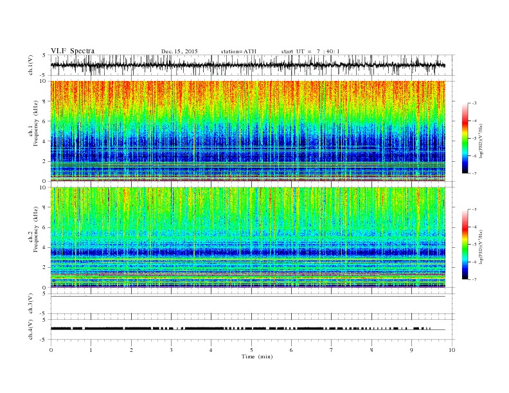This screenshot has width=509, height=393.
Task: Click the upper color bar's log(PSD) label
Action: click(481, 141)
